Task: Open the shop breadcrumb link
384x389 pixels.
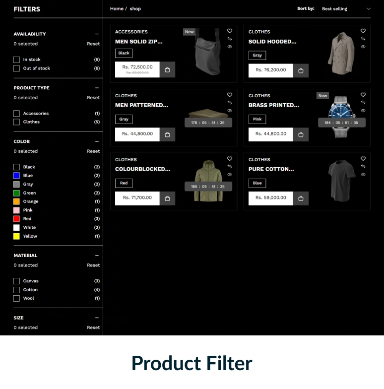Action: coord(135,9)
